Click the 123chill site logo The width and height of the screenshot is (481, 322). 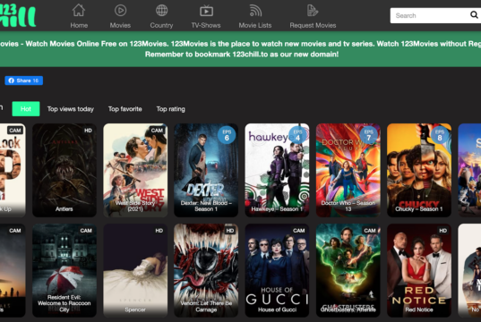(18, 14)
